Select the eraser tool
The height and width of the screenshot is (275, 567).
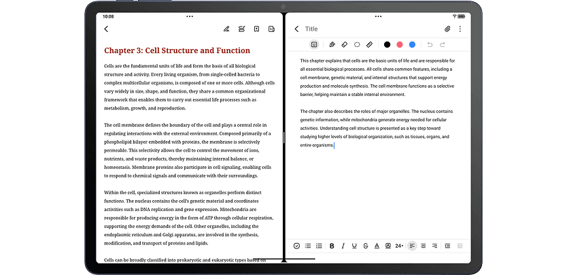pos(344,44)
